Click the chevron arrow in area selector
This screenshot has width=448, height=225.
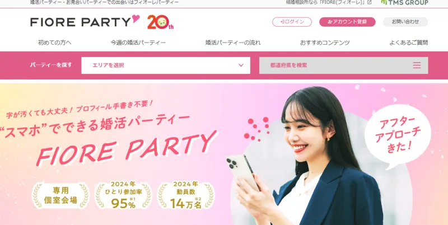tap(241, 65)
